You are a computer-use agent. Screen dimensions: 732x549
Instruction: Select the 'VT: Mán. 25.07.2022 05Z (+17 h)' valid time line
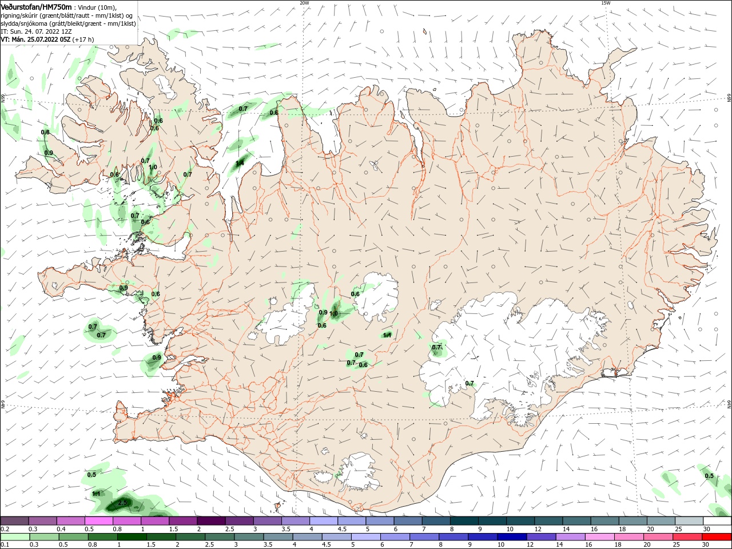(47, 39)
